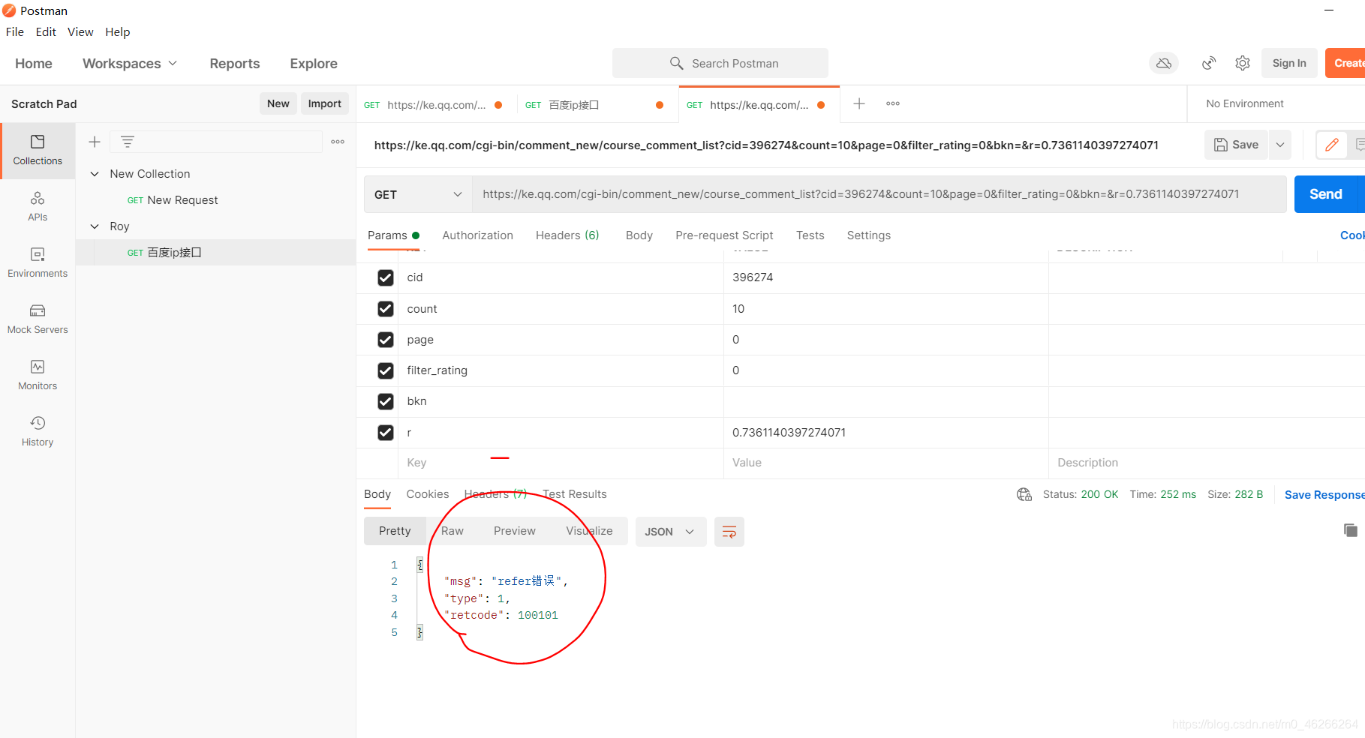Viewport: 1365px width, 738px height.
Task: Select the Raw response view
Action: 452,531
